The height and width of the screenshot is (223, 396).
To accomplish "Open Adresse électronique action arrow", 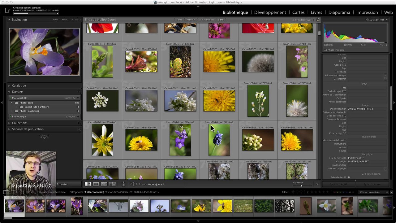I will point(385,75).
